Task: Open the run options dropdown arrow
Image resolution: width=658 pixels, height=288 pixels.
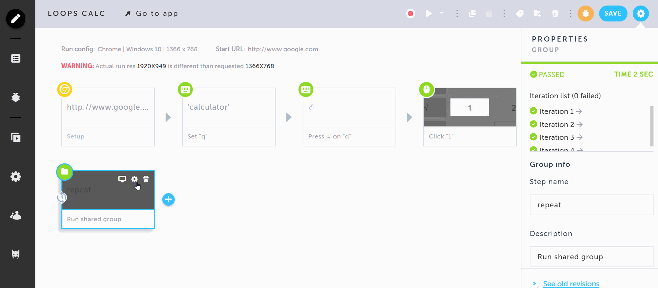Action: click(441, 13)
